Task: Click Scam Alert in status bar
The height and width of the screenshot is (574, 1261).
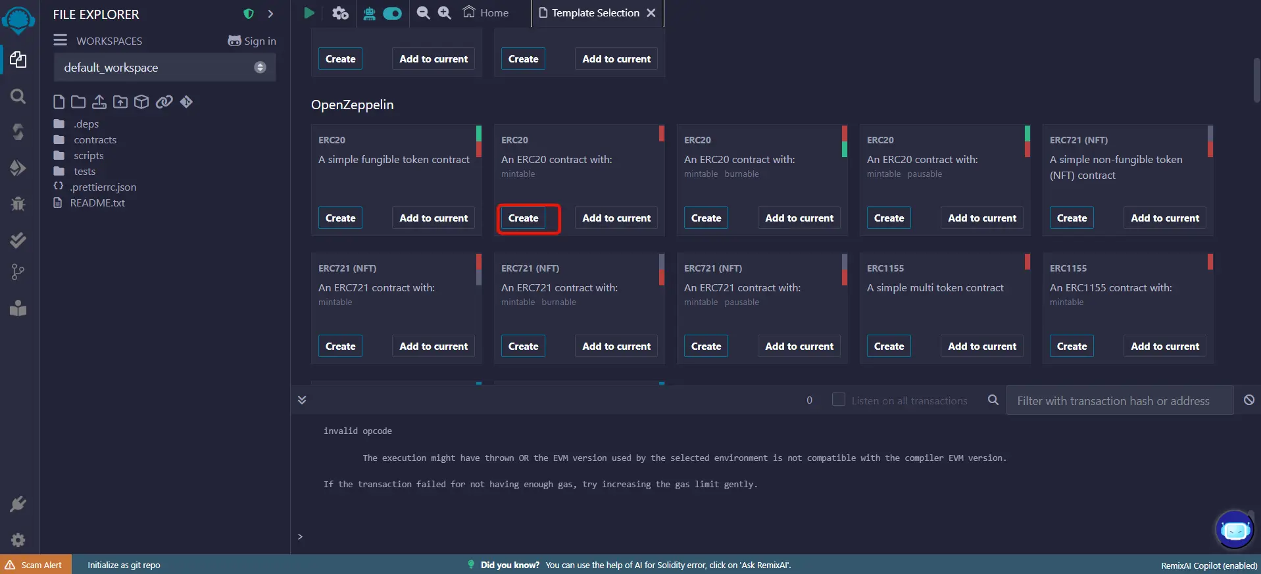Action: pos(36,565)
